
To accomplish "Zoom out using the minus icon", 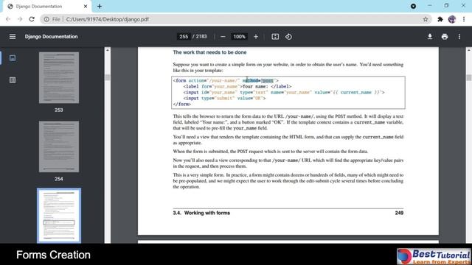I will [x=223, y=37].
